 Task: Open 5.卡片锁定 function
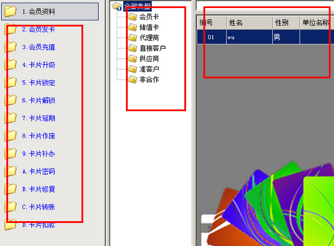point(39,82)
